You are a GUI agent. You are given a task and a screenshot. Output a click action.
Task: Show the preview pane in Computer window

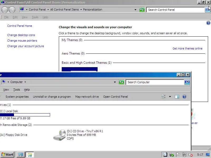[177, 97]
